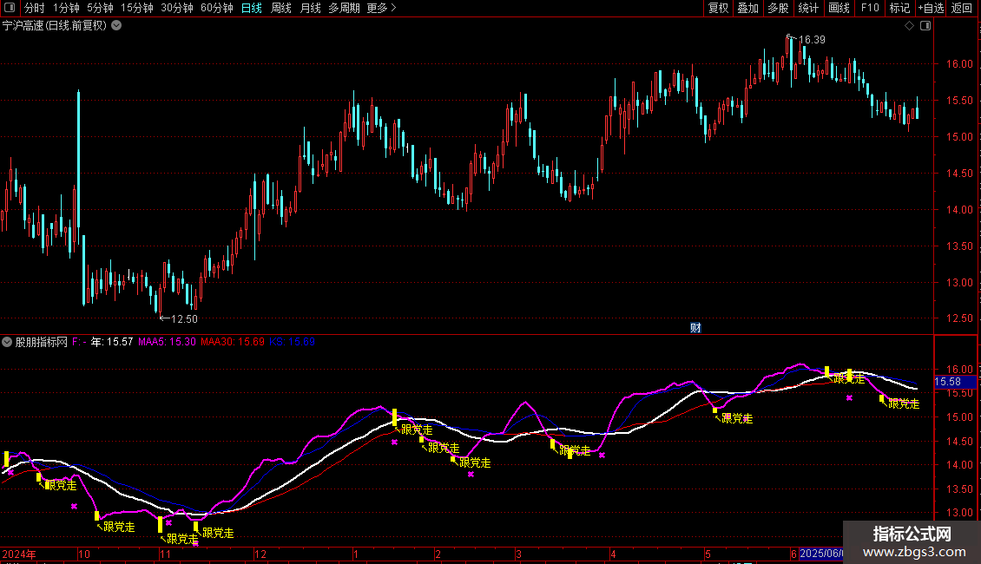This screenshot has height=564, width=981.
Task: Click the month 5 marker on time axis
Action: 708,554
